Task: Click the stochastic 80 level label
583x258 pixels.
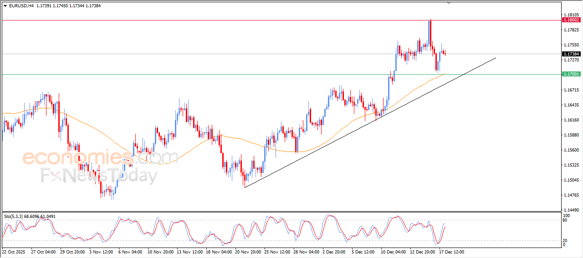Action: (566, 221)
